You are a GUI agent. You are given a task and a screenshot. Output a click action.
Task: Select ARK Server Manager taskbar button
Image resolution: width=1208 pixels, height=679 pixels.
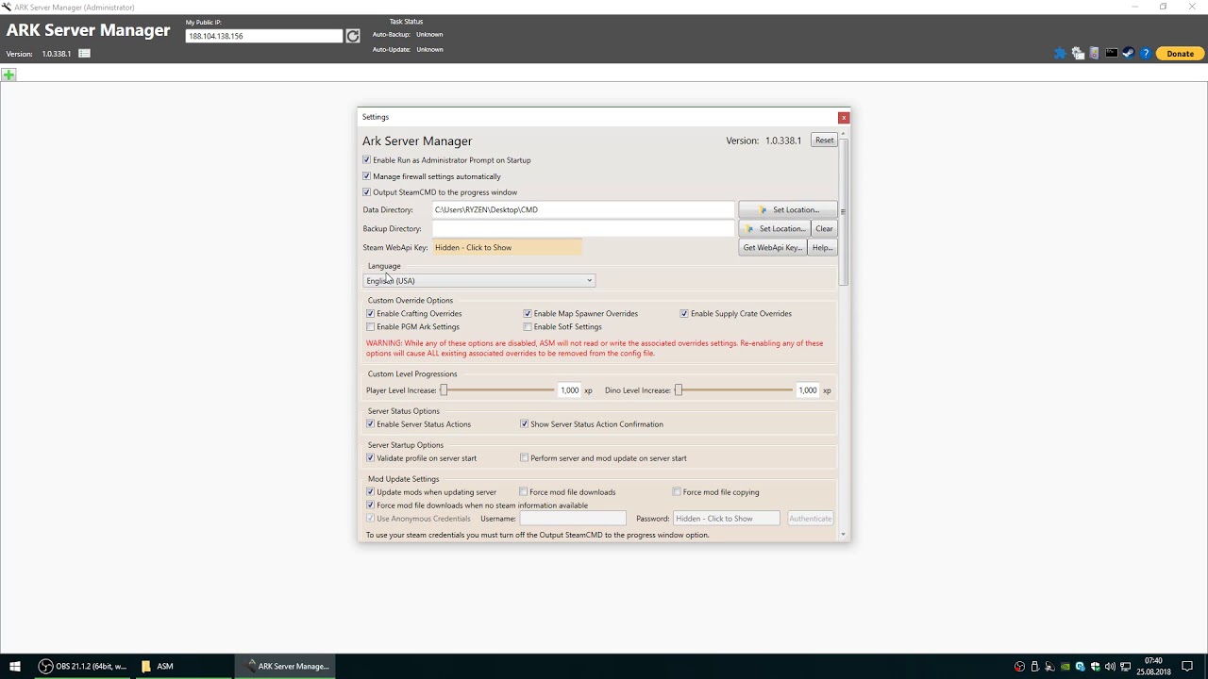(x=285, y=666)
